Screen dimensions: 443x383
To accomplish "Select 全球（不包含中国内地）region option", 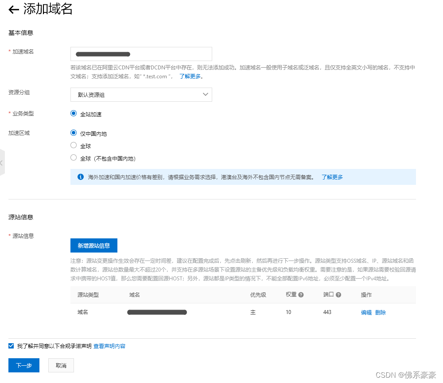I will coord(73,157).
